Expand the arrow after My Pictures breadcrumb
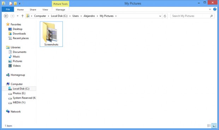 pyautogui.click(x=116, y=16)
